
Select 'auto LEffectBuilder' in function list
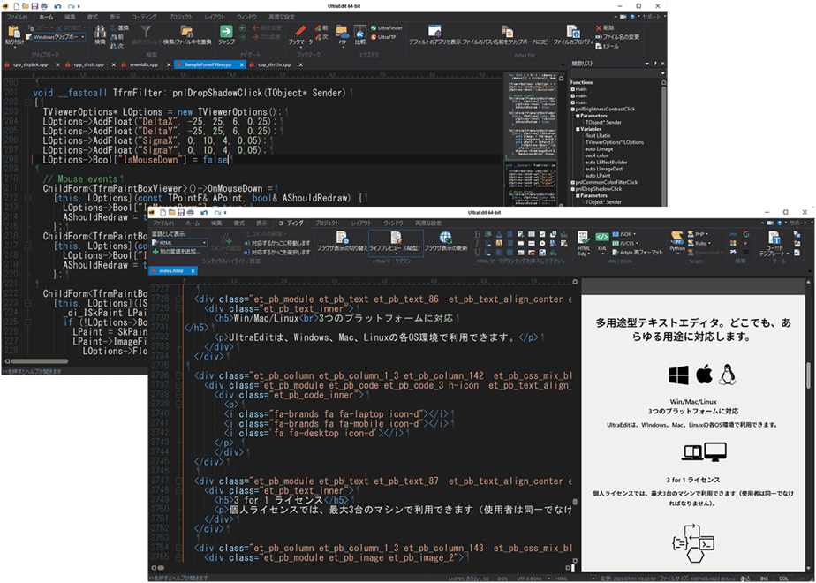pos(607,163)
